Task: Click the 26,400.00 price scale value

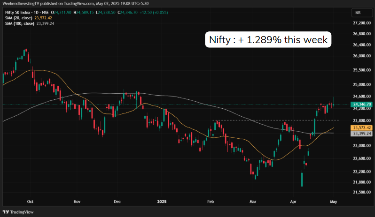Action: pyautogui.click(x=362, y=45)
